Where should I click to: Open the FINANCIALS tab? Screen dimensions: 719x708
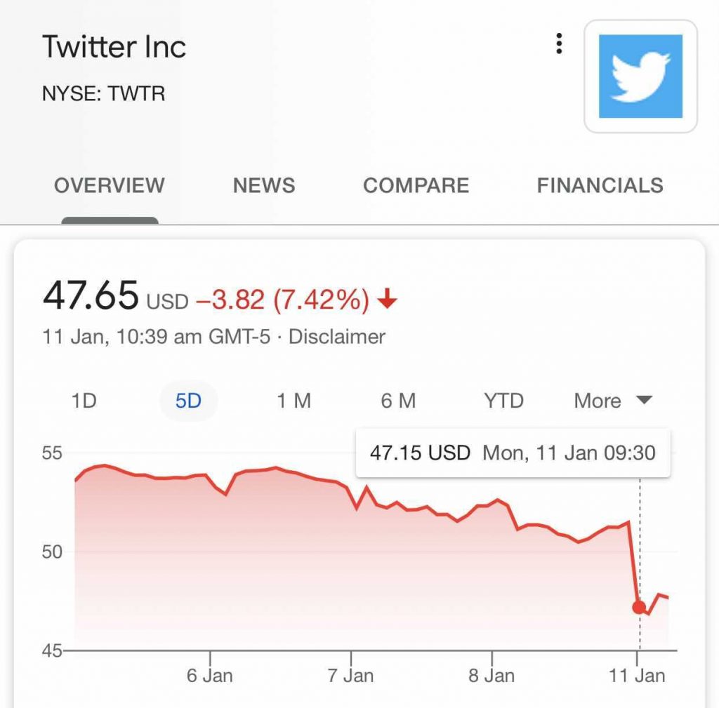point(600,185)
